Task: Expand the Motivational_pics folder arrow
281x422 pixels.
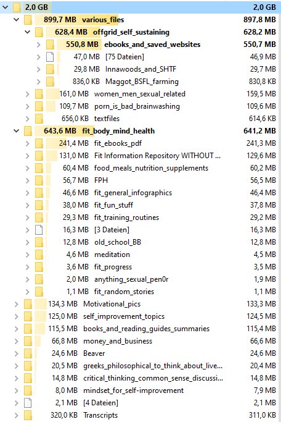Action: point(17,304)
